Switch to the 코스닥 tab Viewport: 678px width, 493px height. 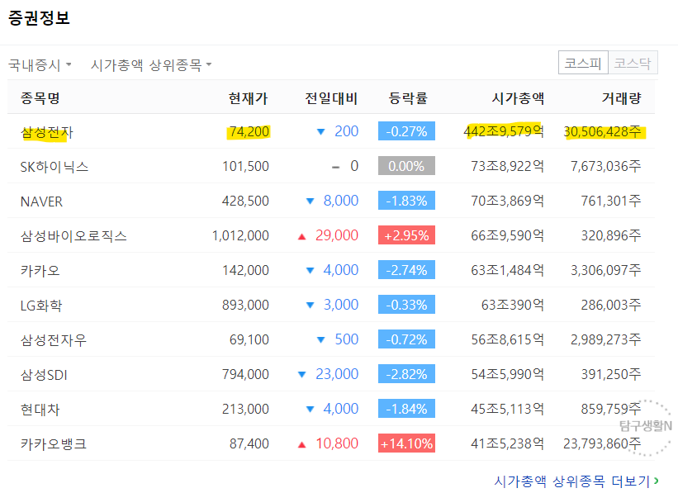pos(633,63)
